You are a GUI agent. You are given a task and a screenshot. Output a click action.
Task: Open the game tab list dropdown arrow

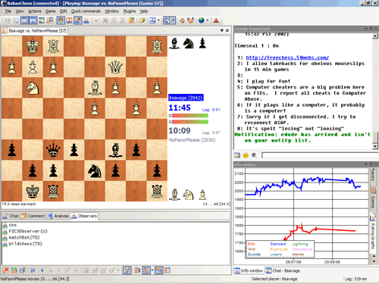(x=221, y=30)
